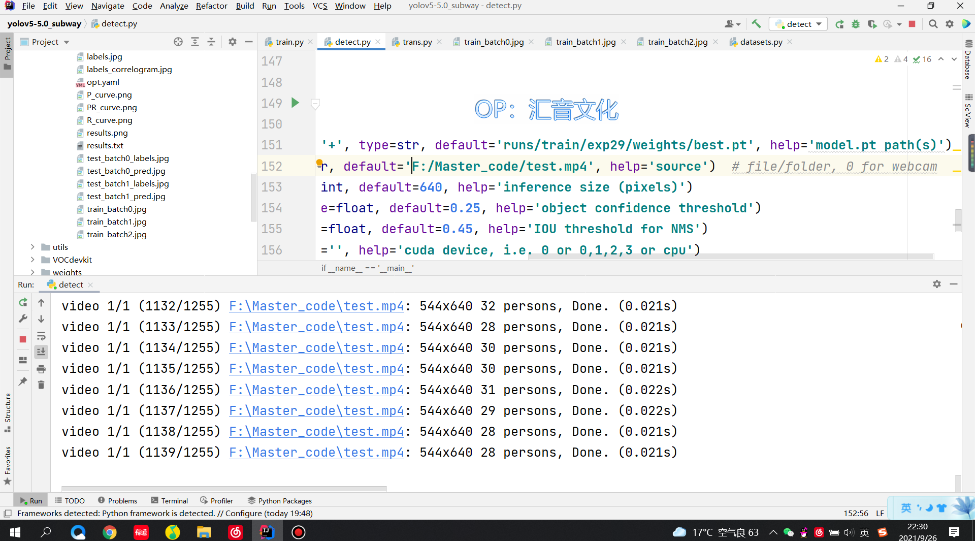
Task: Click the Debug bug icon in toolbar
Action: 856,24
